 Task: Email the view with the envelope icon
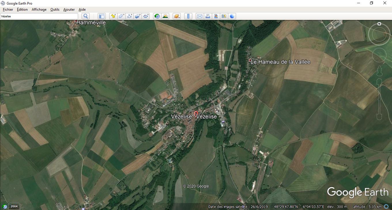[199, 16]
